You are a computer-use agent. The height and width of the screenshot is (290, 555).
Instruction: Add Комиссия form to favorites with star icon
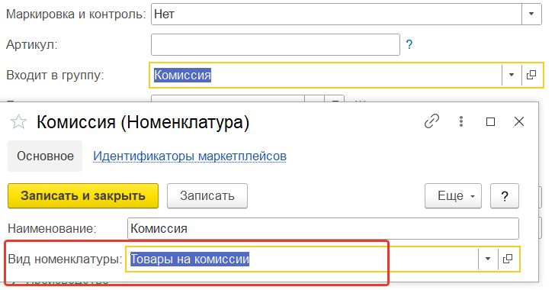(18, 122)
